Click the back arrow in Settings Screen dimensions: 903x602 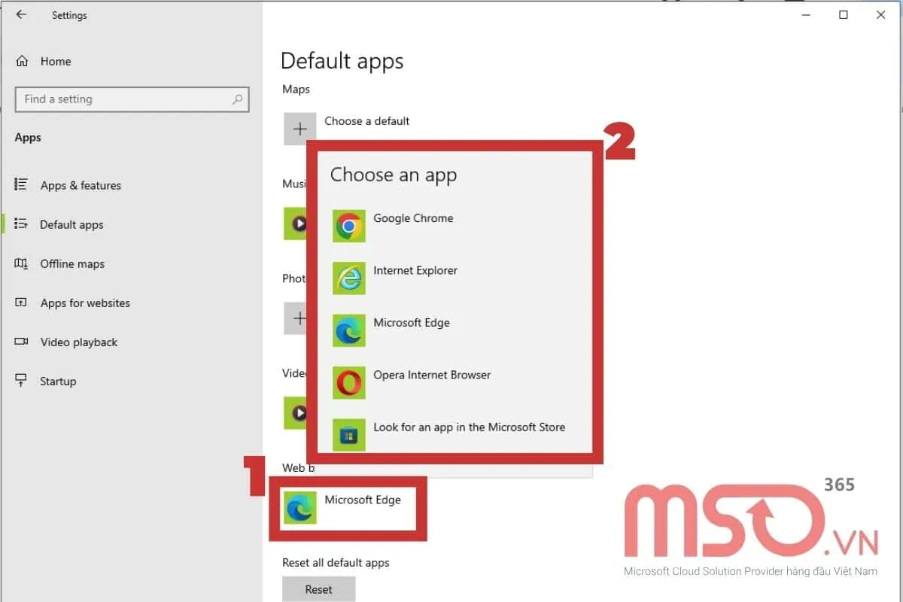20,14
